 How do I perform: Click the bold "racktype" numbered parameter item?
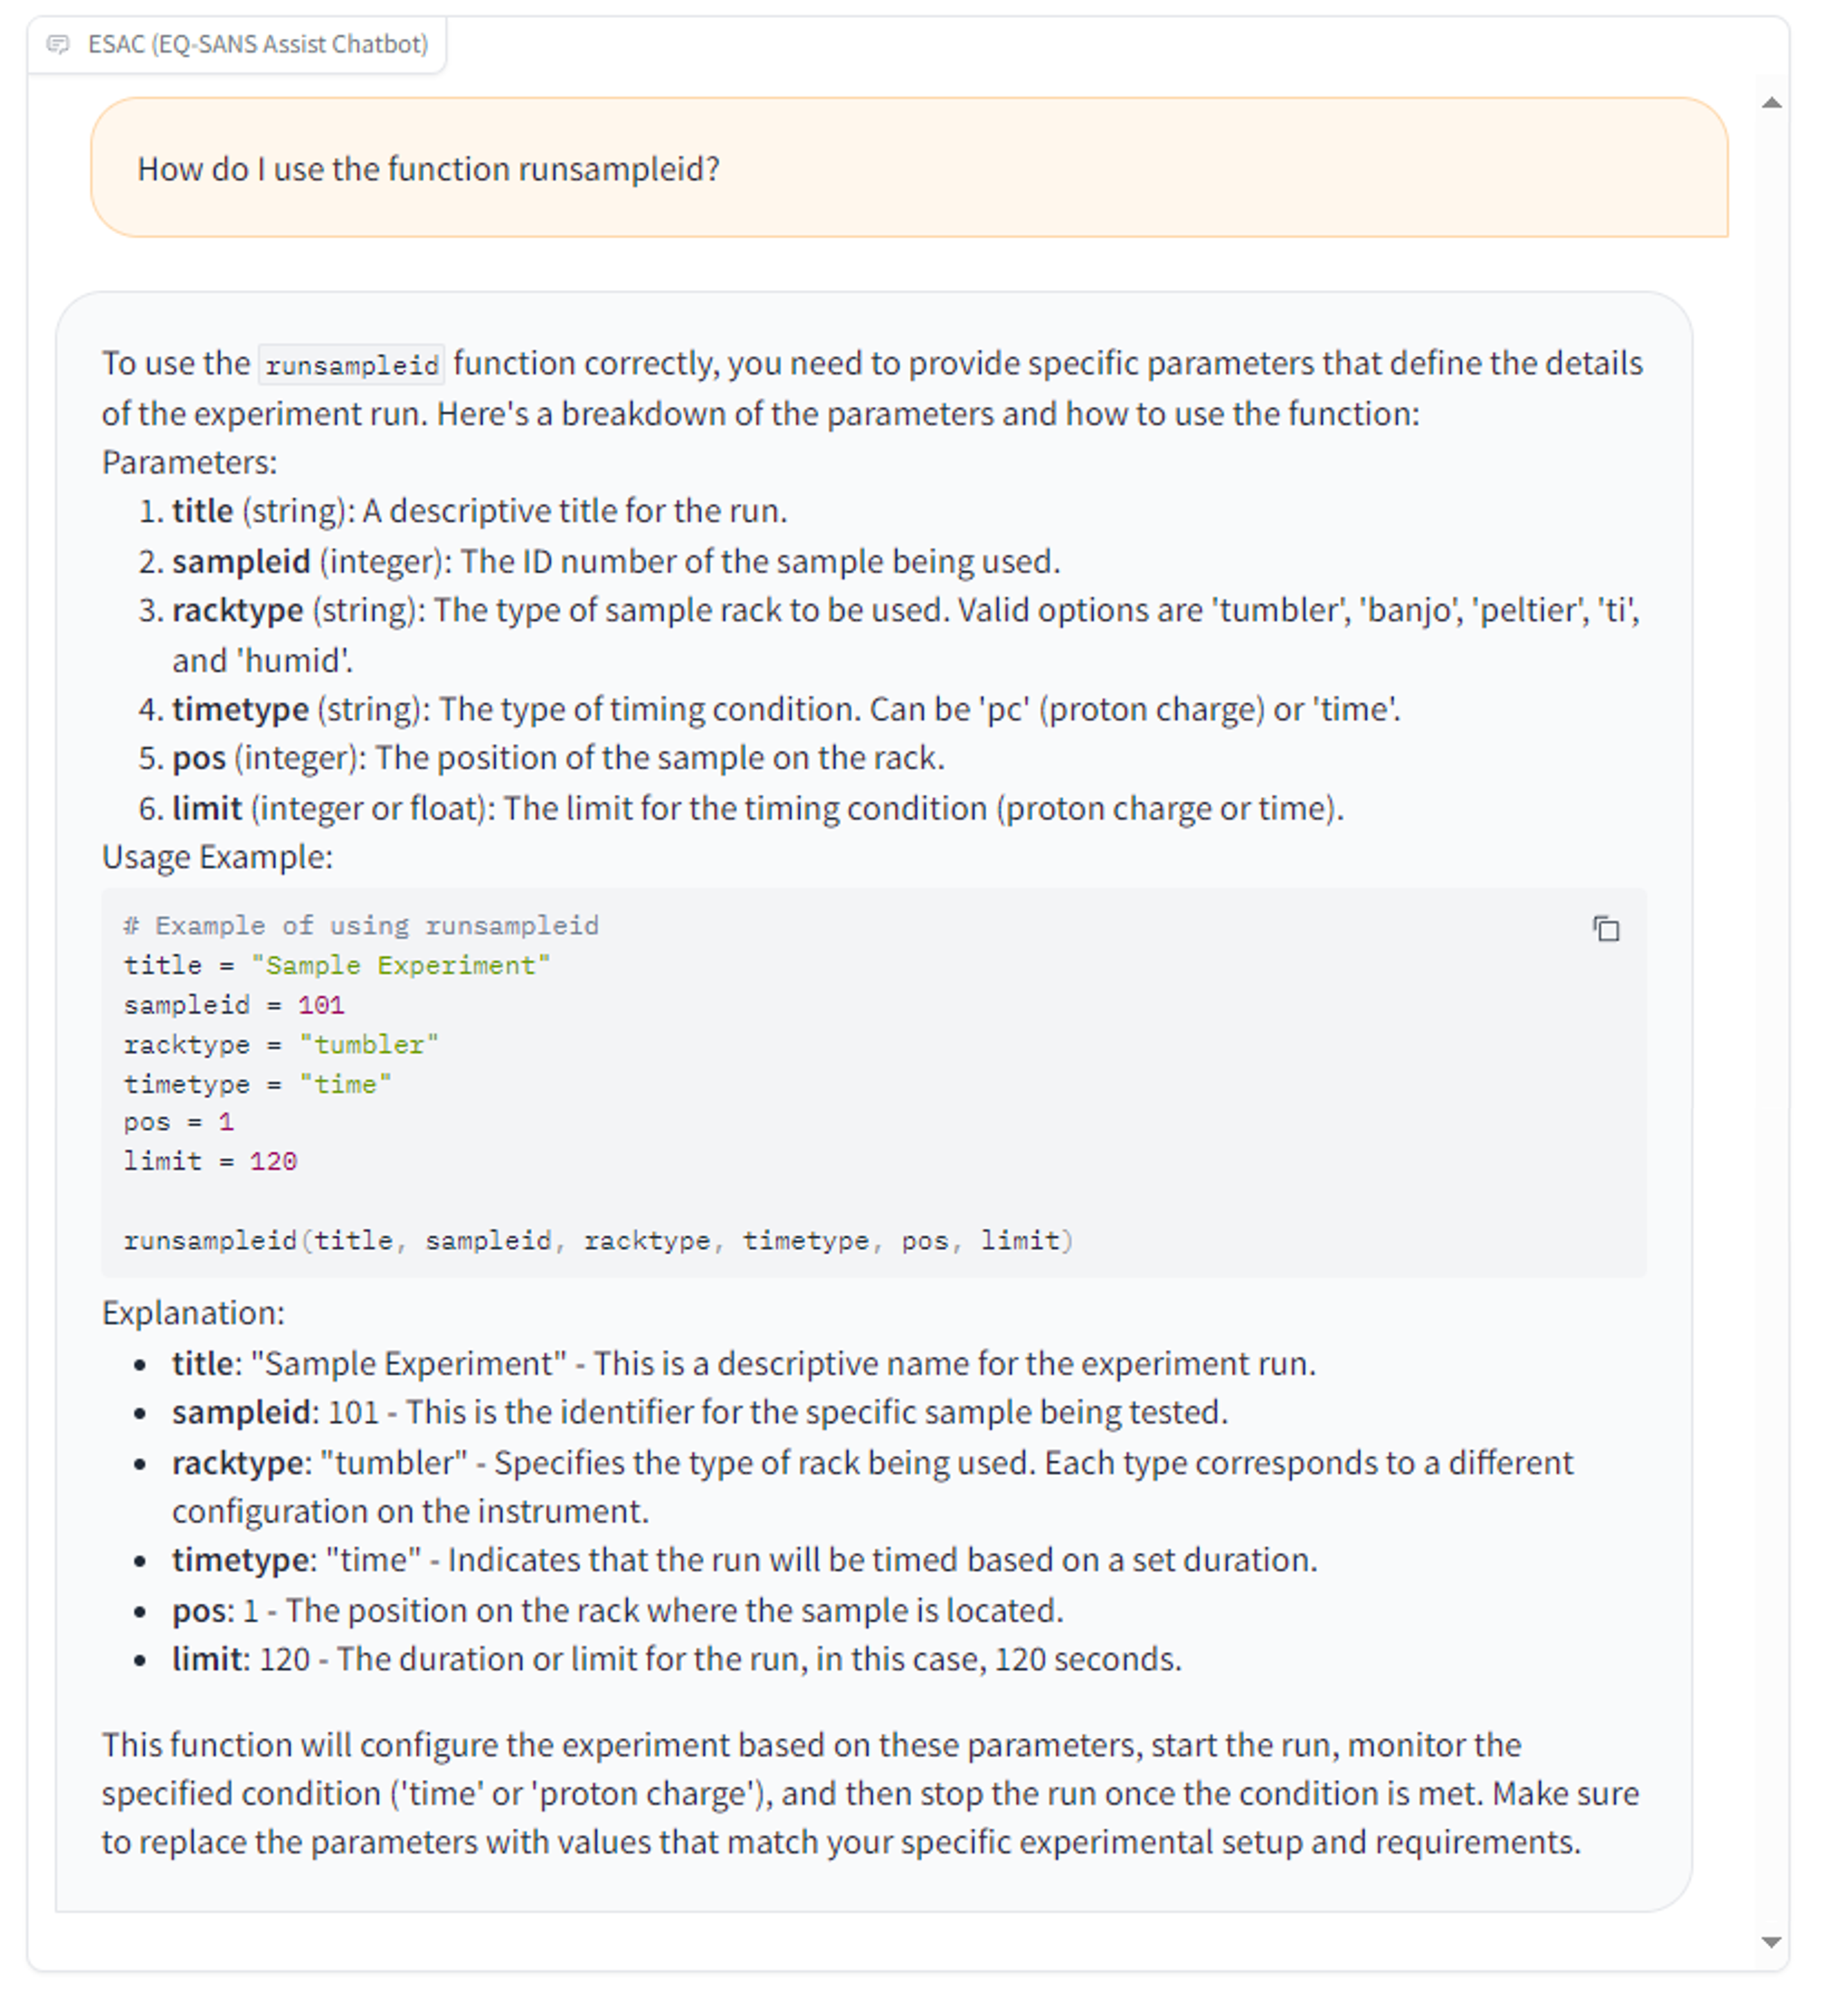click(238, 610)
